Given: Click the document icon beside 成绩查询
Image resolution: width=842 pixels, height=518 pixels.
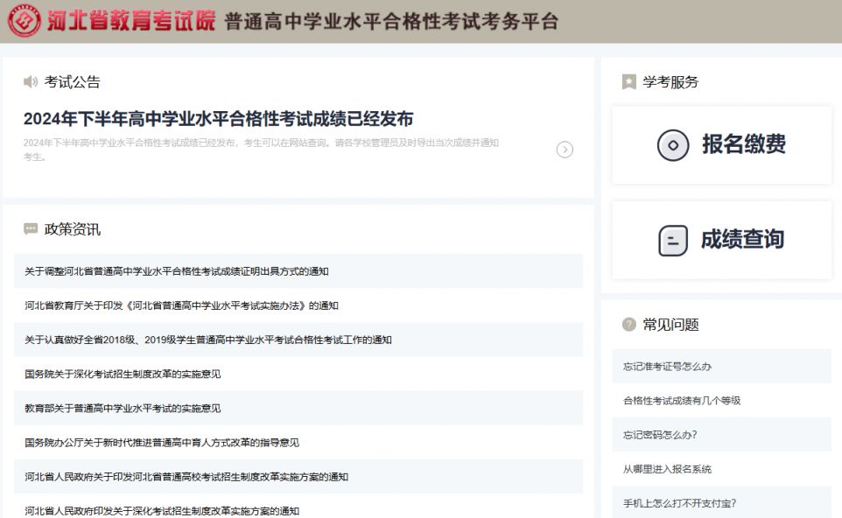Looking at the screenshot, I should click(673, 241).
